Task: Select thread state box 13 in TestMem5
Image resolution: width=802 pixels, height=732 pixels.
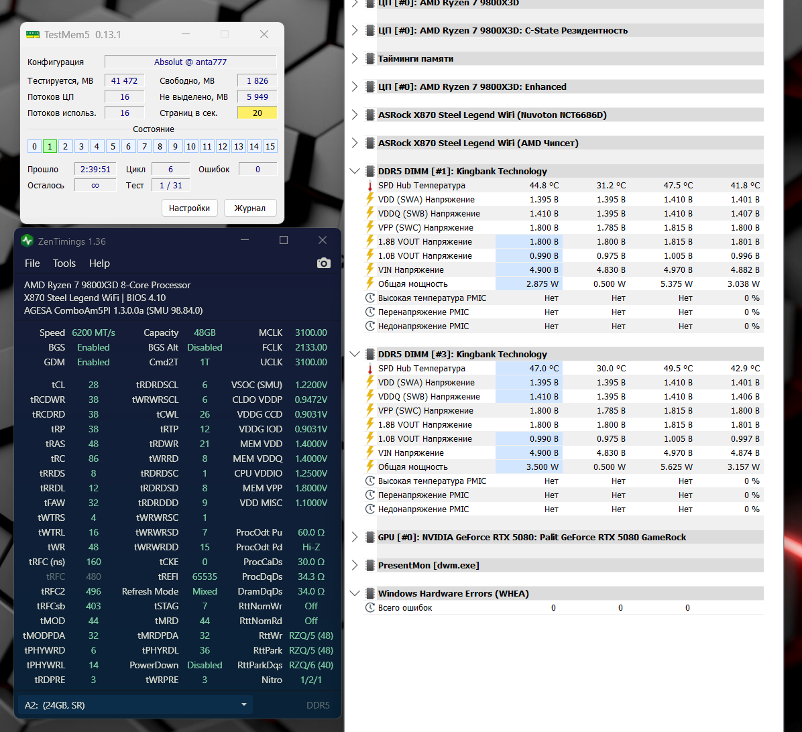Action: coord(238,147)
